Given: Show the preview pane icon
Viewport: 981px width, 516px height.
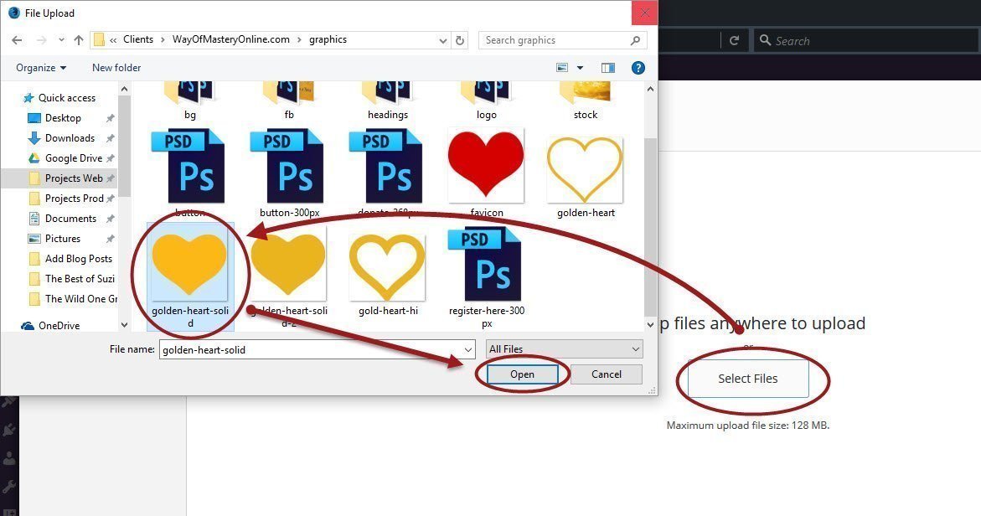Looking at the screenshot, I should pos(607,67).
